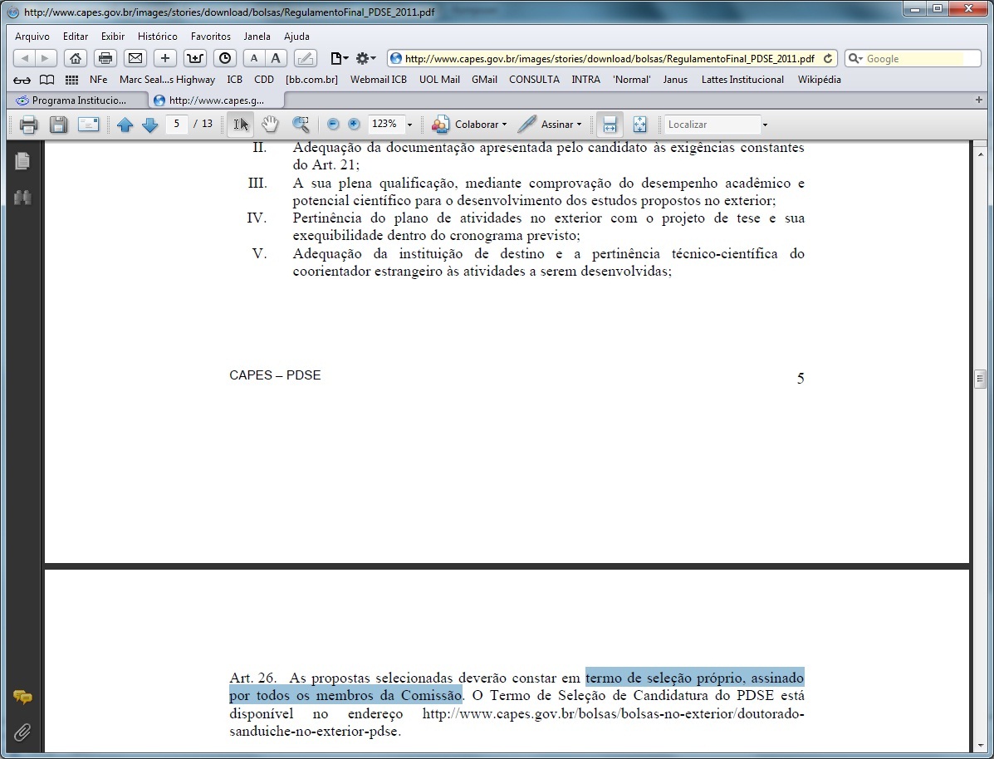Image resolution: width=994 pixels, height=759 pixels.
Task: Open the Ajuda menu
Action: tap(296, 37)
